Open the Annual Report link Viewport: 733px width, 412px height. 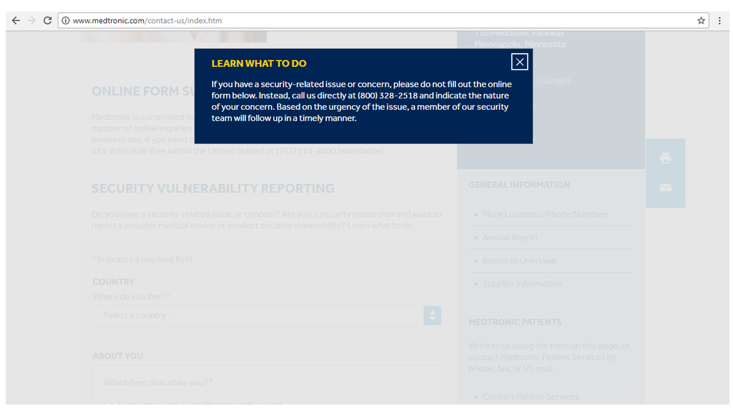[510, 237]
